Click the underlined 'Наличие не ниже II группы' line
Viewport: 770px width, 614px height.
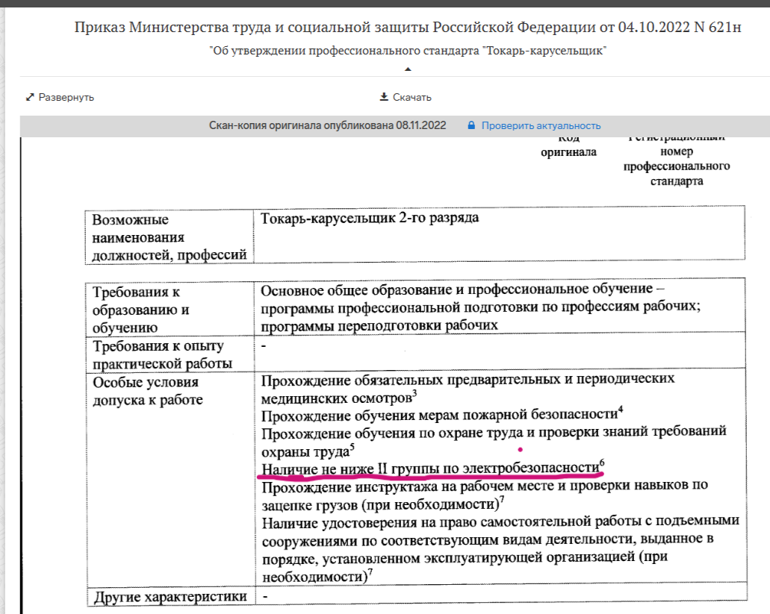pos(429,468)
